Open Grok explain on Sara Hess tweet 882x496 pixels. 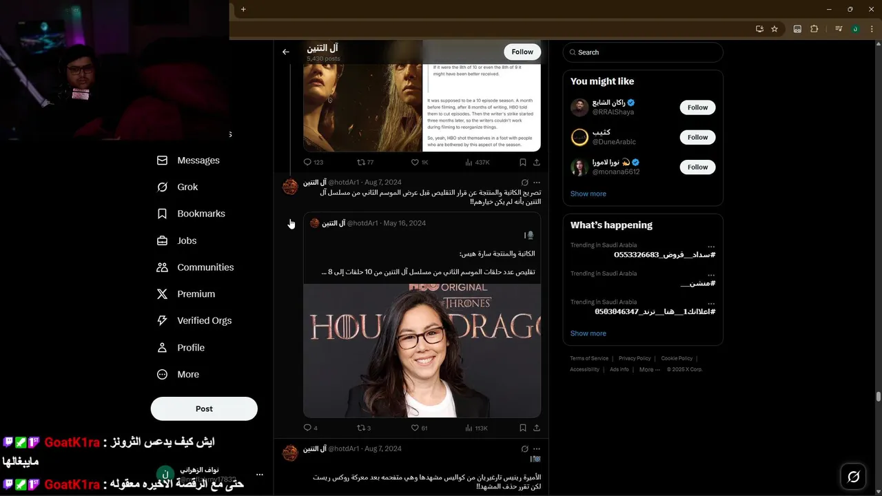click(x=524, y=183)
